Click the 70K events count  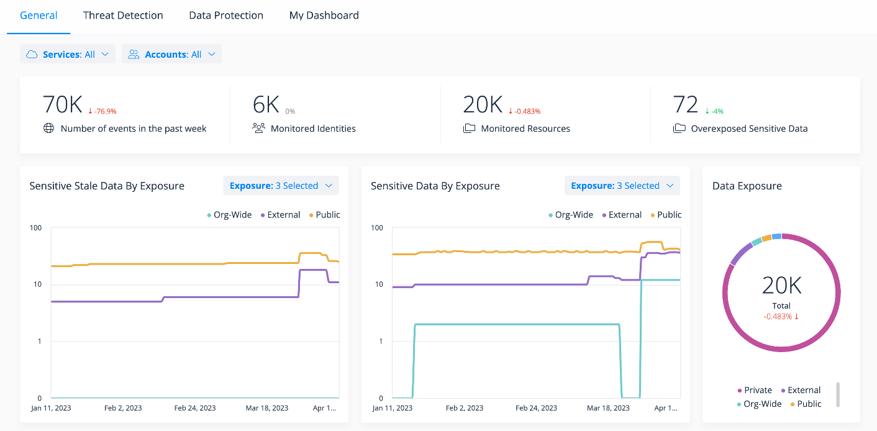coord(62,105)
